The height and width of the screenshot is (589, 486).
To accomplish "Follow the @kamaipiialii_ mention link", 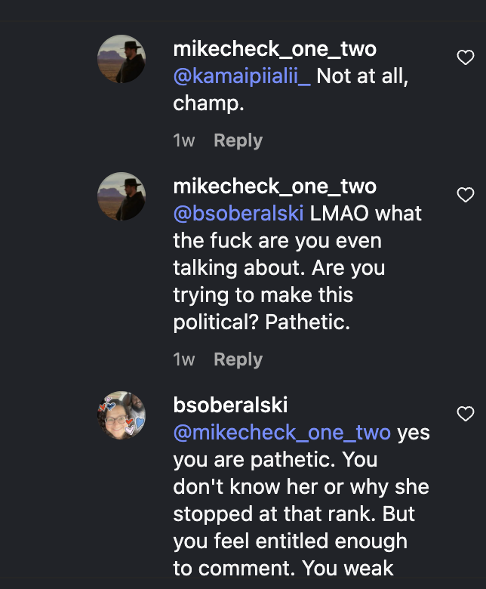I will [x=241, y=76].
